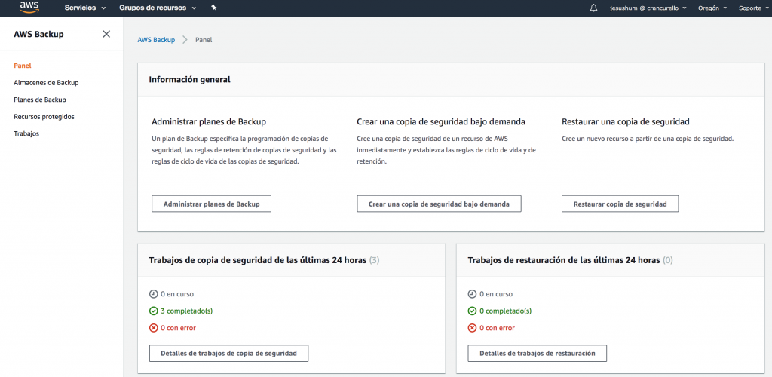Screen dimensions: 772x377
Task: Follow the AWS Backup breadcrumb link
Action: click(156, 40)
